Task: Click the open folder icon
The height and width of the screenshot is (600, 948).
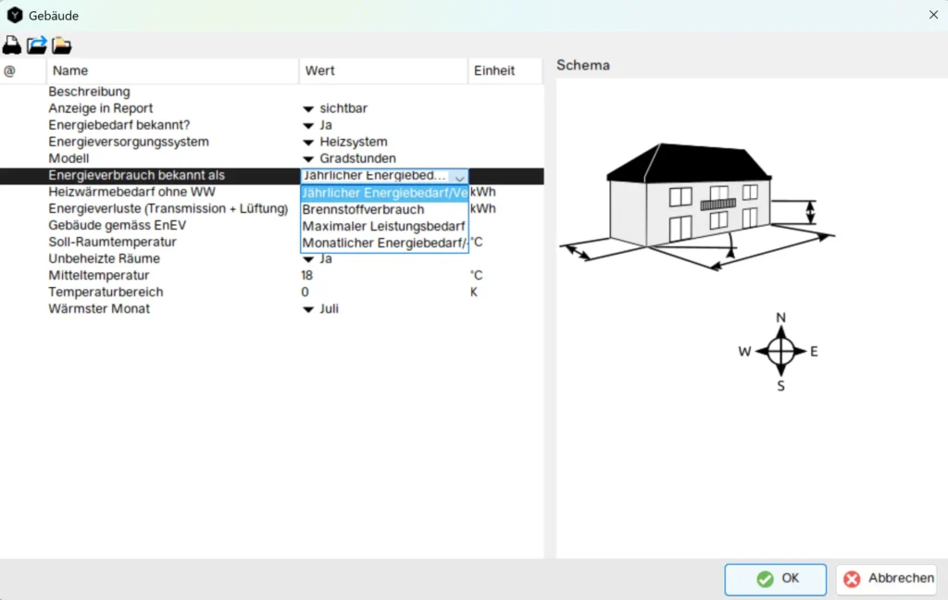Action: (x=62, y=45)
